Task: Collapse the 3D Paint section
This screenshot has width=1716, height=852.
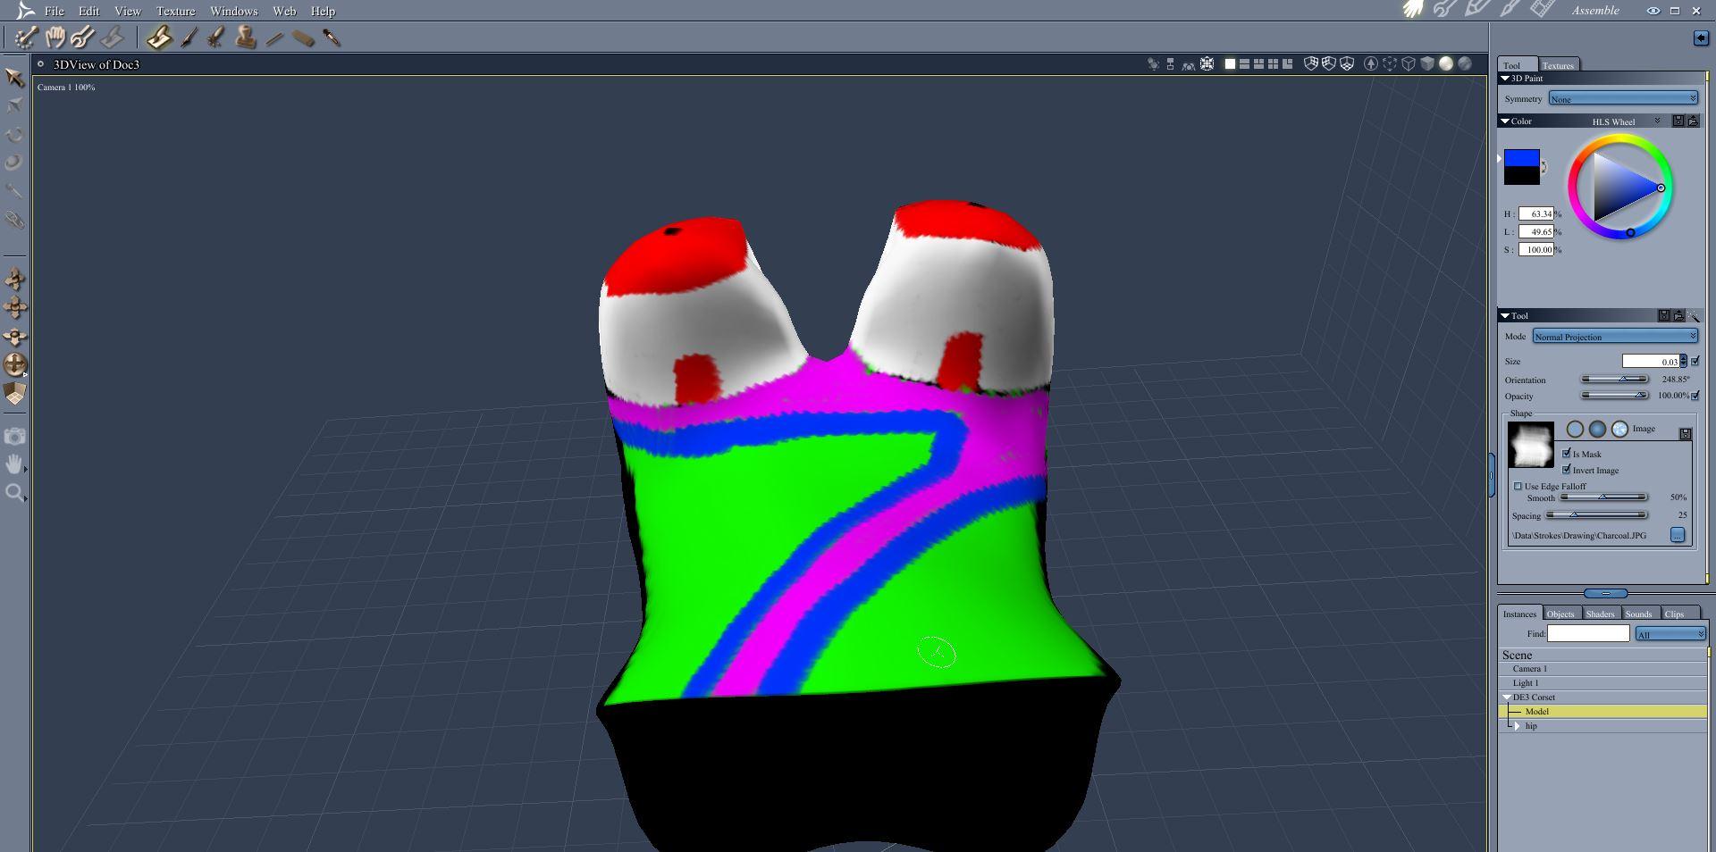Action: (1505, 79)
